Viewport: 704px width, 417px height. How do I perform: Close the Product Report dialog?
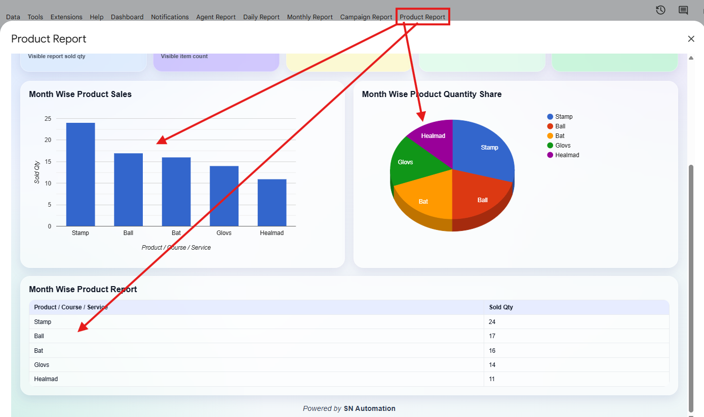click(691, 39)
